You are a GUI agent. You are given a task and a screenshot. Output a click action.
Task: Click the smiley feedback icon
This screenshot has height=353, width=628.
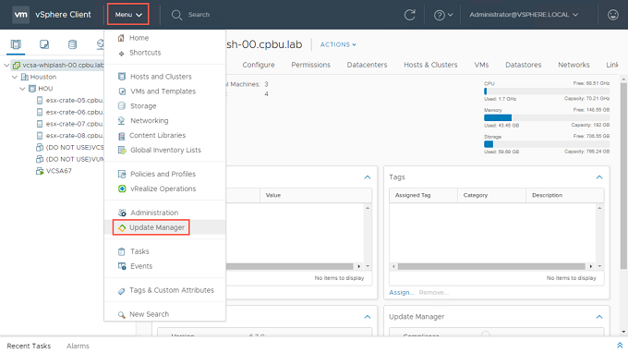(x=613, y=15)
